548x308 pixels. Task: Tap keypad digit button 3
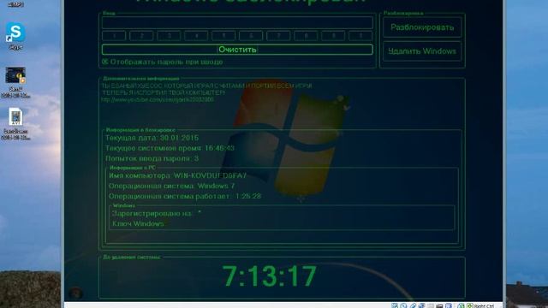(169, 36)
